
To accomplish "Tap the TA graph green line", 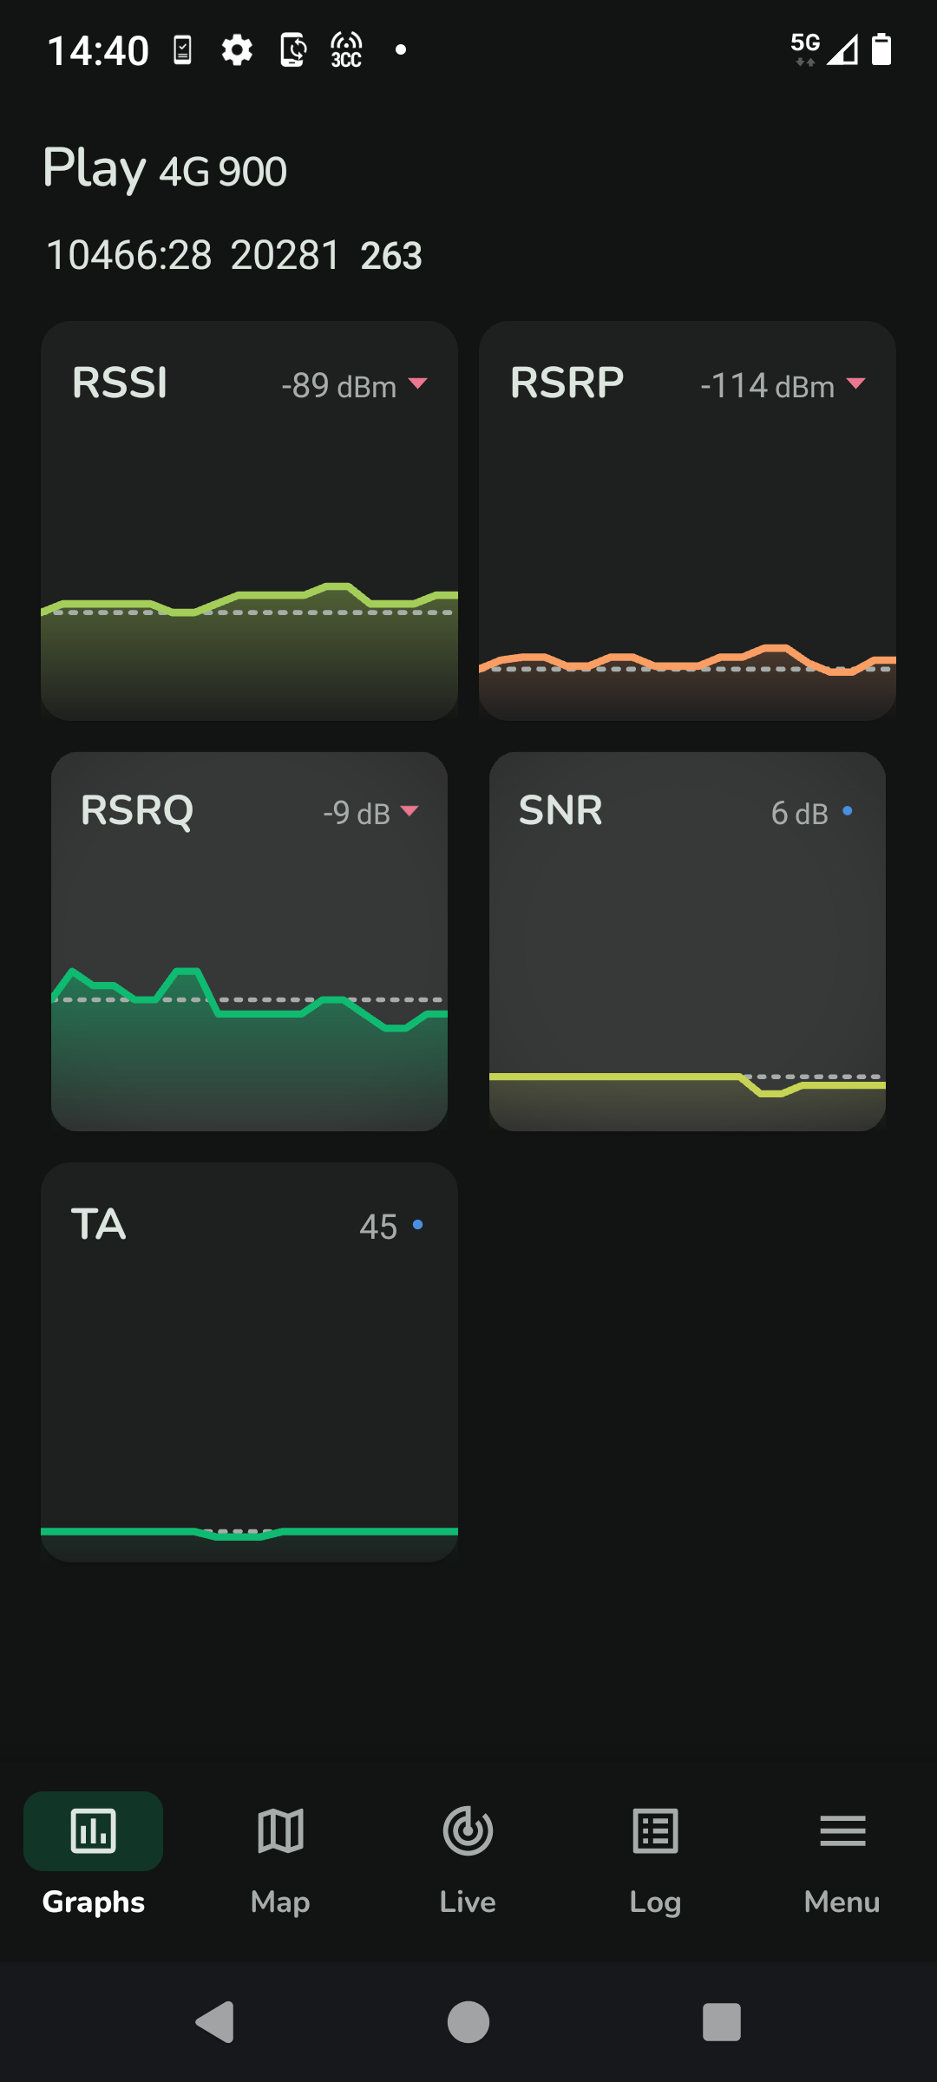I will point(249,1533).
